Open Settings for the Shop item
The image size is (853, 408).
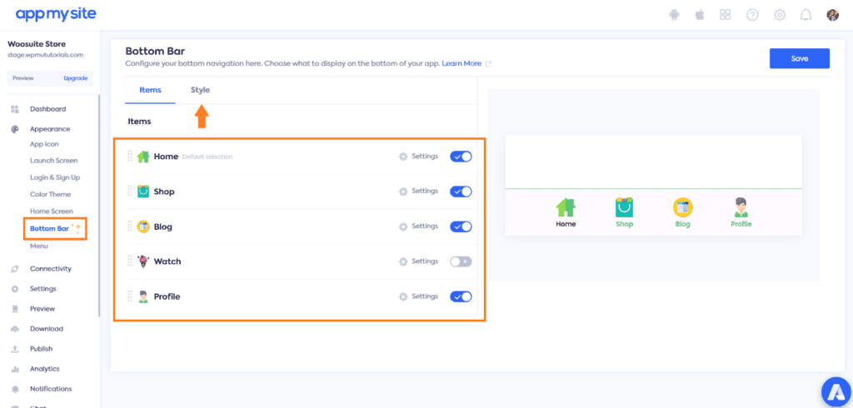coord(418,191)
